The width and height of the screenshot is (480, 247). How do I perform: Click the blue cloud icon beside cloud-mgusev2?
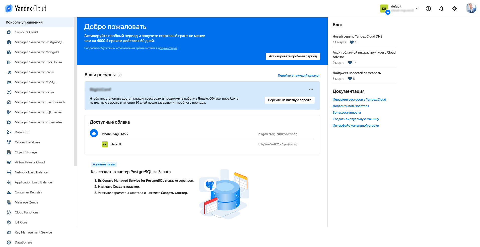pos(94,133)
